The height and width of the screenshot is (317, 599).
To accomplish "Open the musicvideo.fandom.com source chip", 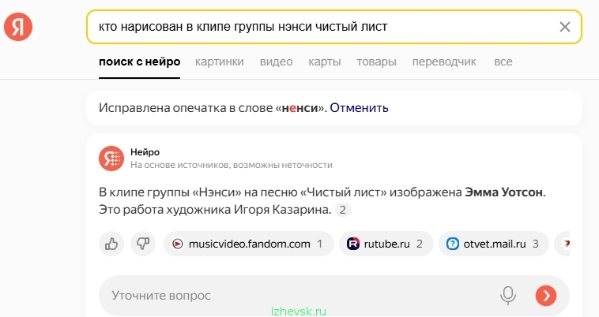I will [x=249, y=244].
